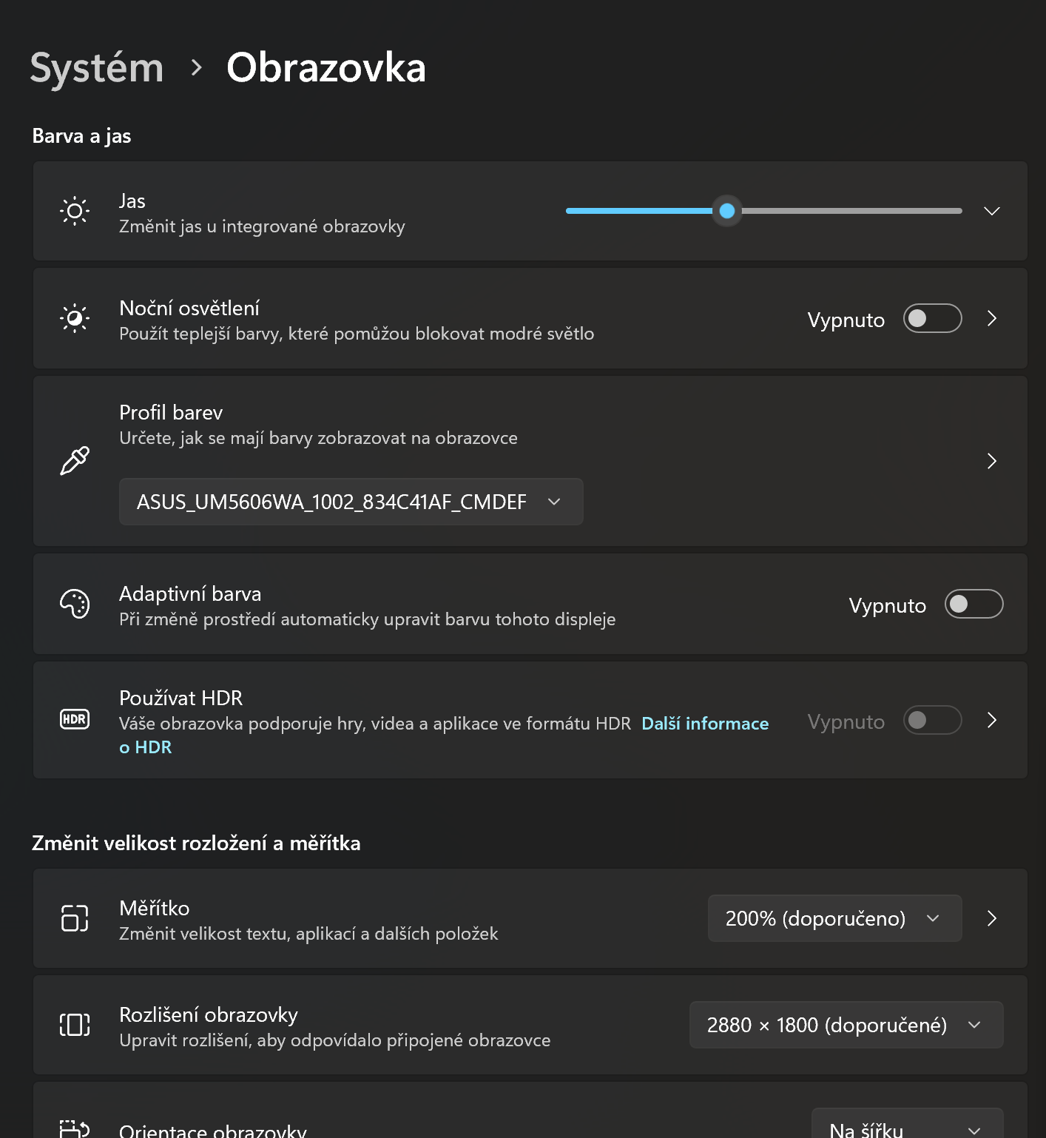Screen dimensions: 1046x1138
Task: Open the ASUS color profile dropdown
Action: click(x=351, y=502)
